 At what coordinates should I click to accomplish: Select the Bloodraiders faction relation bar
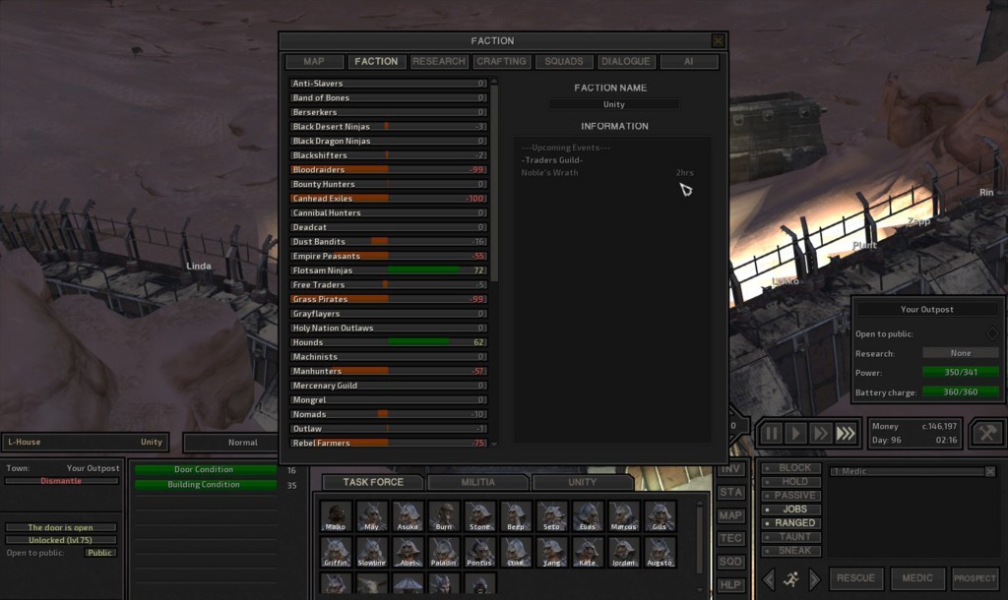click(x=388, y=169)
